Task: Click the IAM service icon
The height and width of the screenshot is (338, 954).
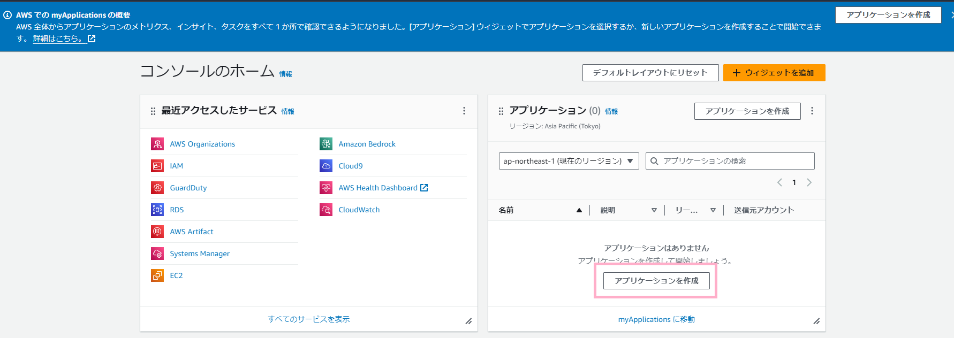Action: coord(157,166)
